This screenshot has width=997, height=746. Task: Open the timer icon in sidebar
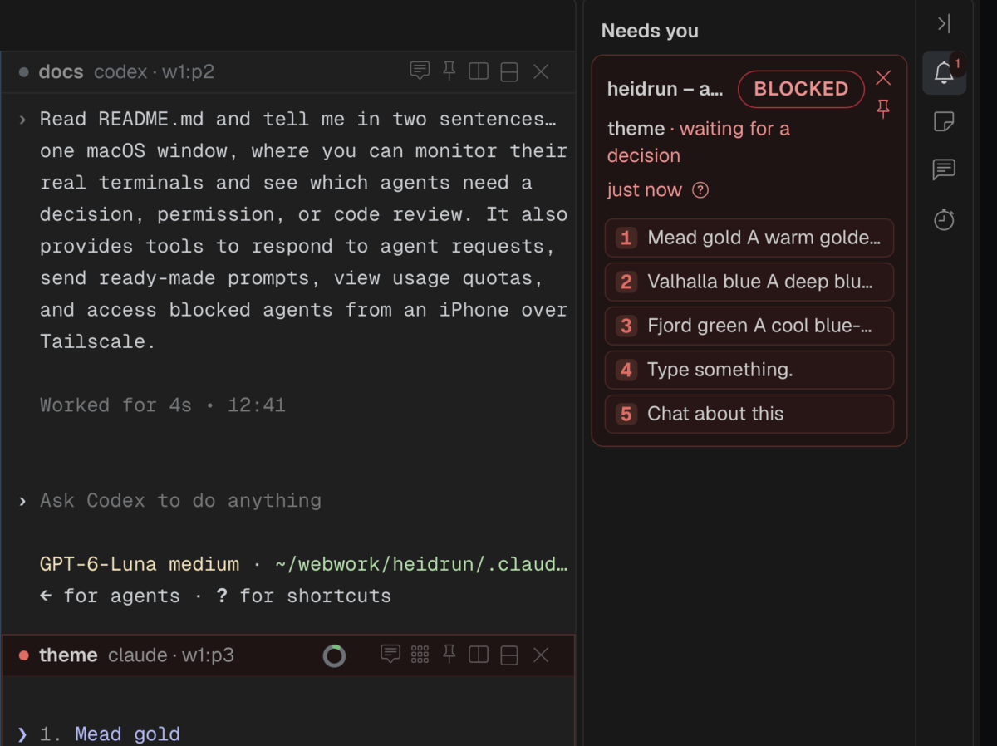(944, 219)
